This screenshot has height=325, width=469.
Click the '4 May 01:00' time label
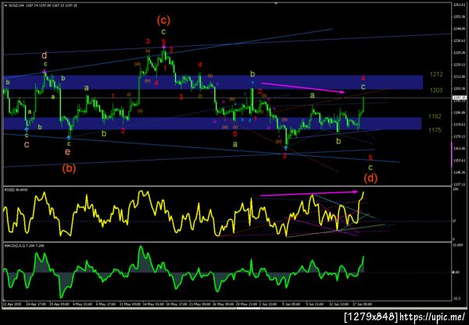[84, 304]
